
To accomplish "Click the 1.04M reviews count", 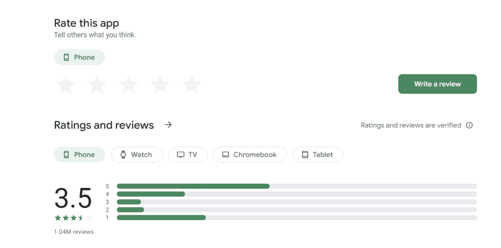I will 74,232.
